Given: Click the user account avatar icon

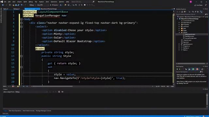Looking at the screenshot, I should tap(191, 2).
